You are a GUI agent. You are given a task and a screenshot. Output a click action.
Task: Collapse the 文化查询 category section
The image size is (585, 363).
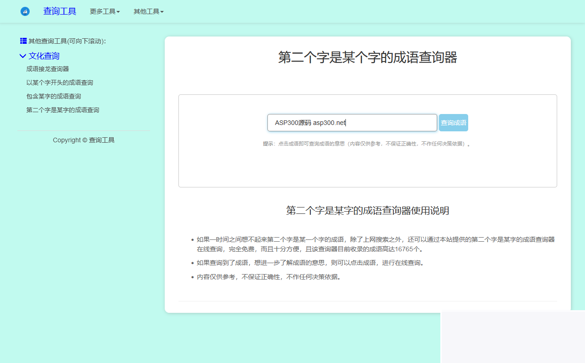click(x=45, y=56)
